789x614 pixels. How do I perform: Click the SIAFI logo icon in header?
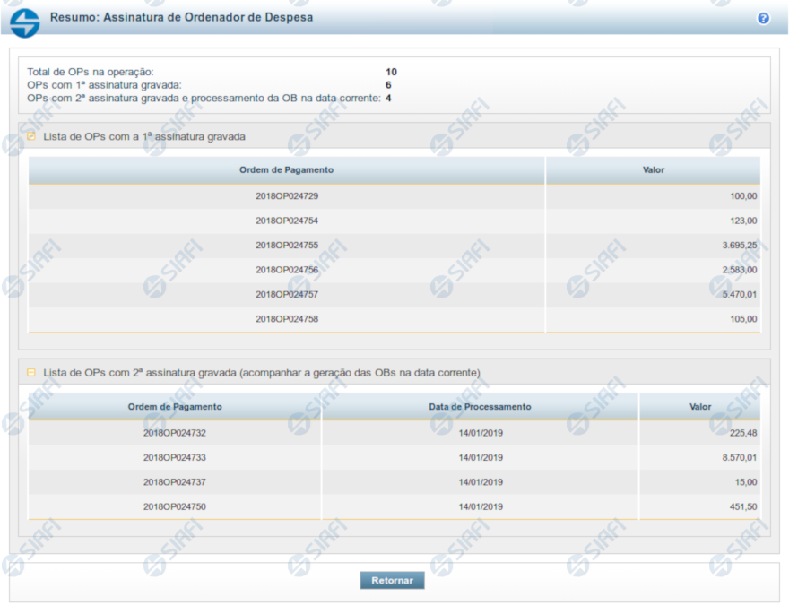(x=25, y=22)
